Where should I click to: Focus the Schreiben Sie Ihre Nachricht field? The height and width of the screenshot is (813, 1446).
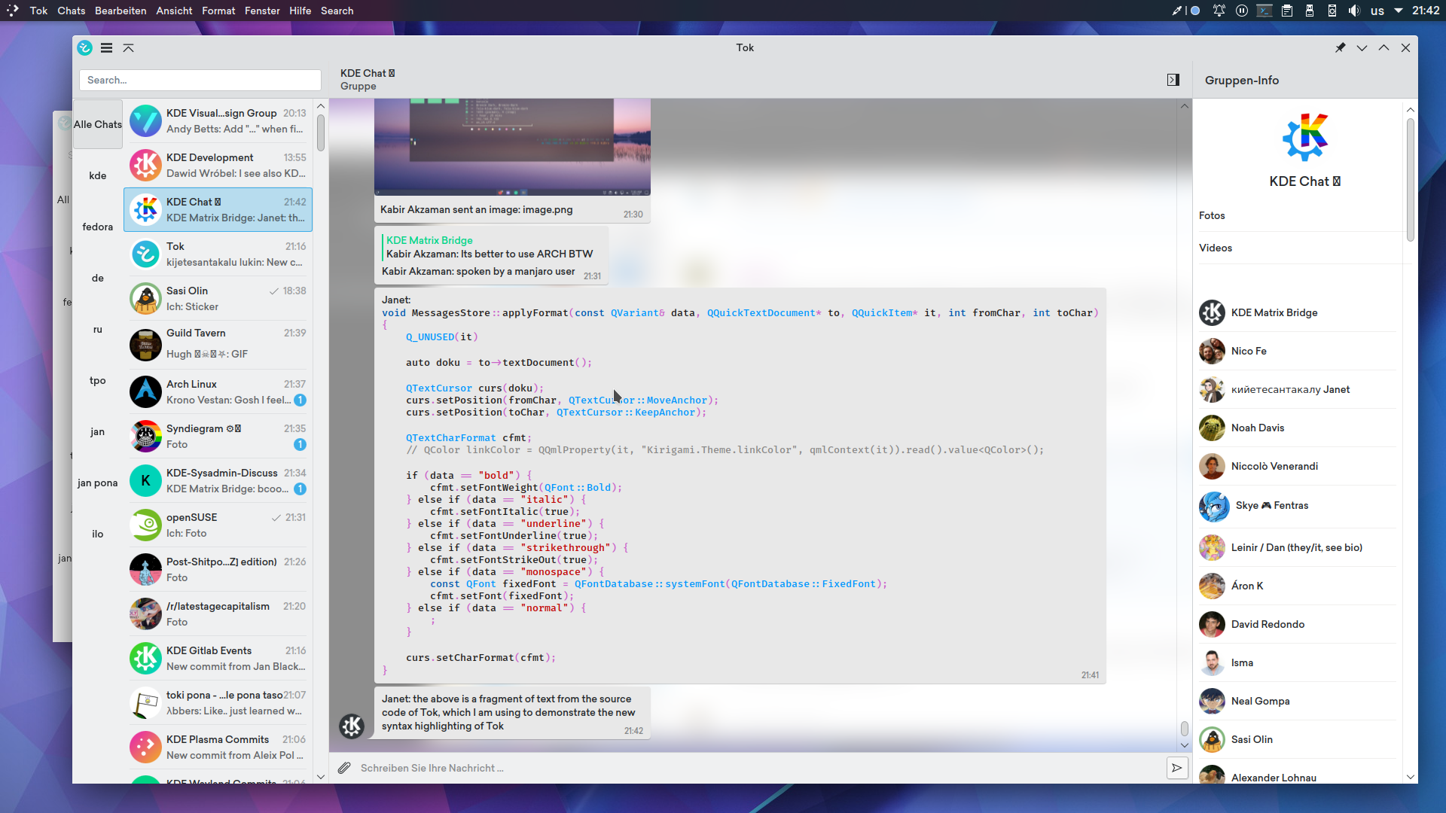[x=758, y=768]
